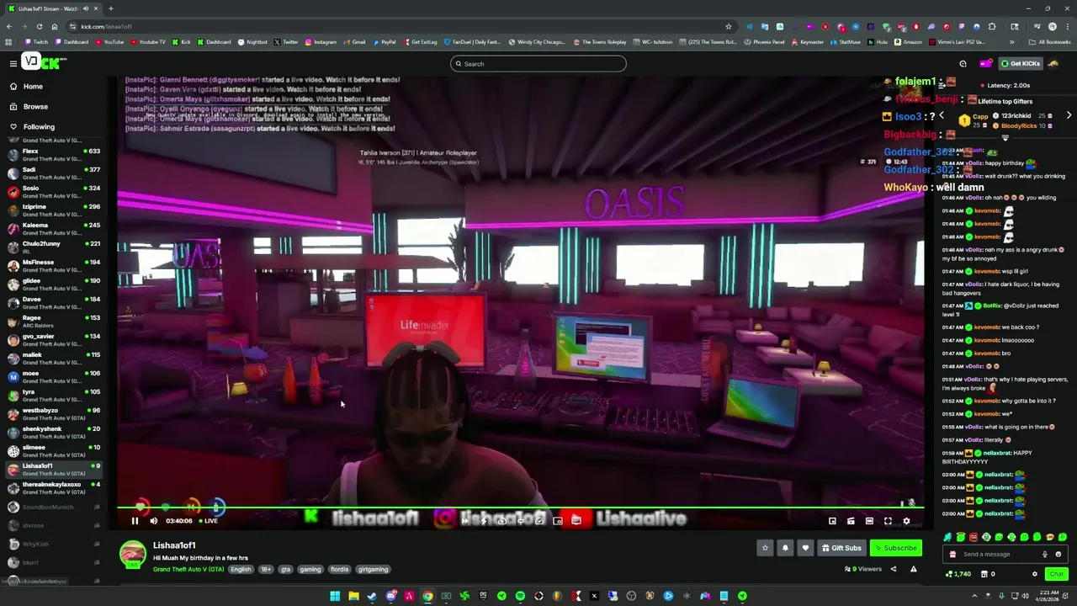Click the Kick search box

point(538,64)
